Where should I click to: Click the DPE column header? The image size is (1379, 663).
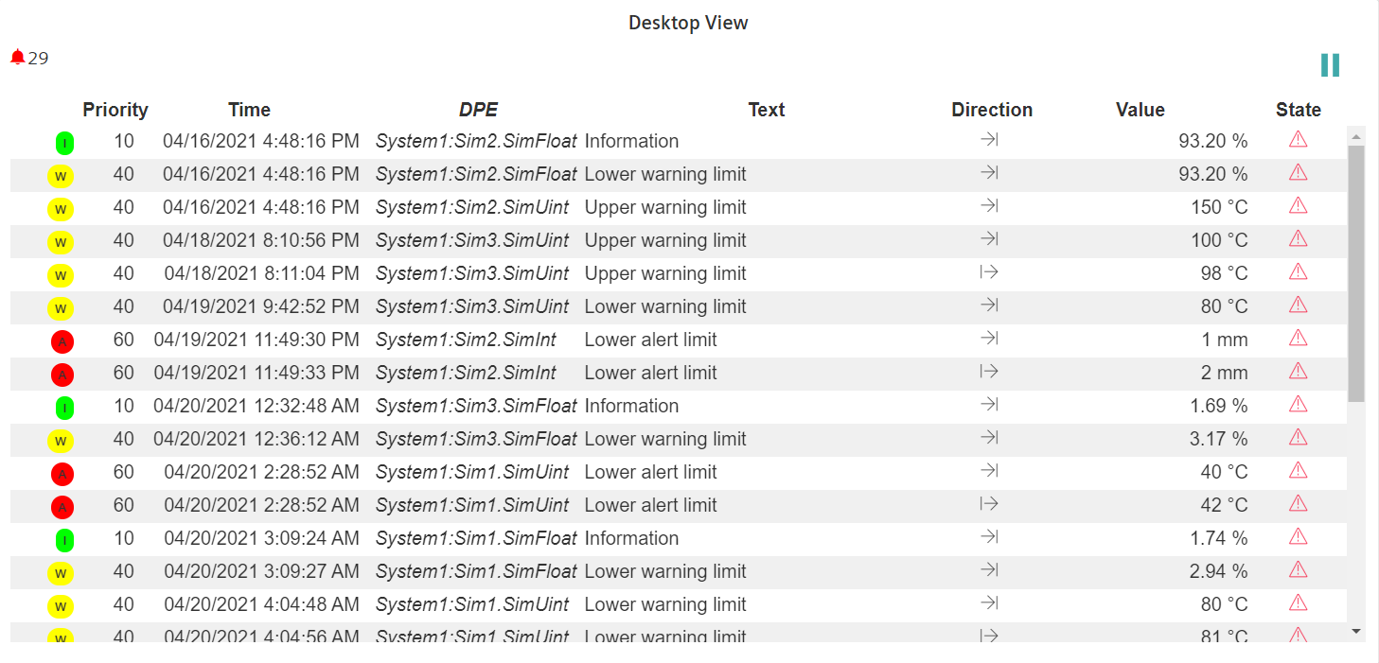click(x=478, y=110)
